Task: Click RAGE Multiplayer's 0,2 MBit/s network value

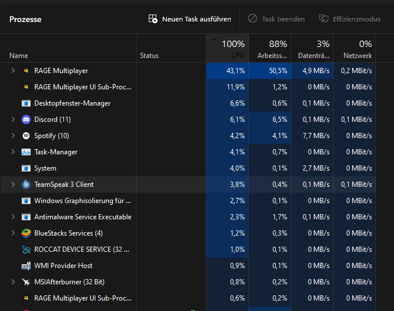Action: [x=356, y=71]
